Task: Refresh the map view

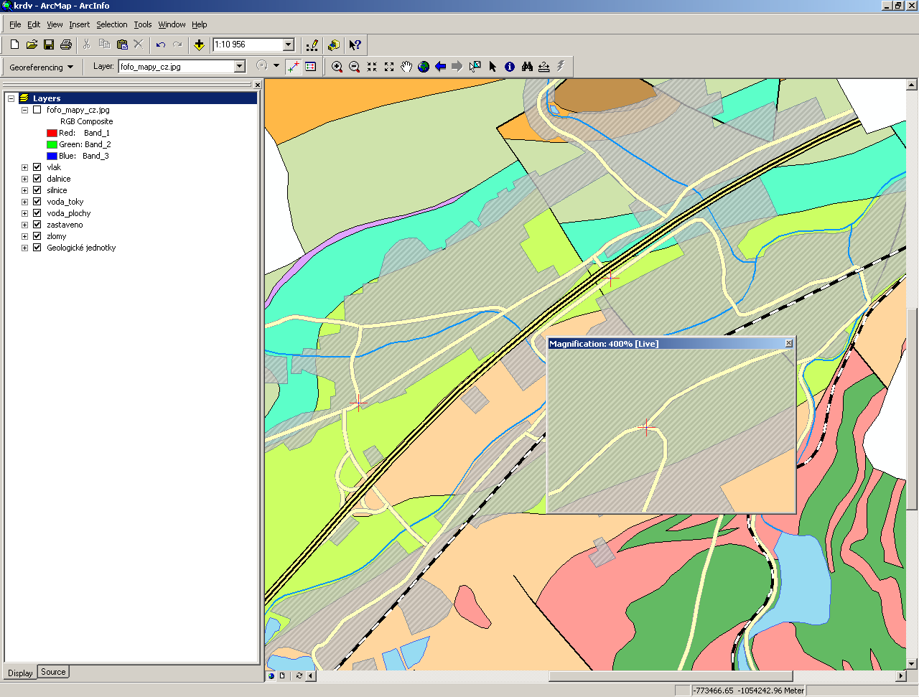Action: pyautogui.click(x=299, y=676)
